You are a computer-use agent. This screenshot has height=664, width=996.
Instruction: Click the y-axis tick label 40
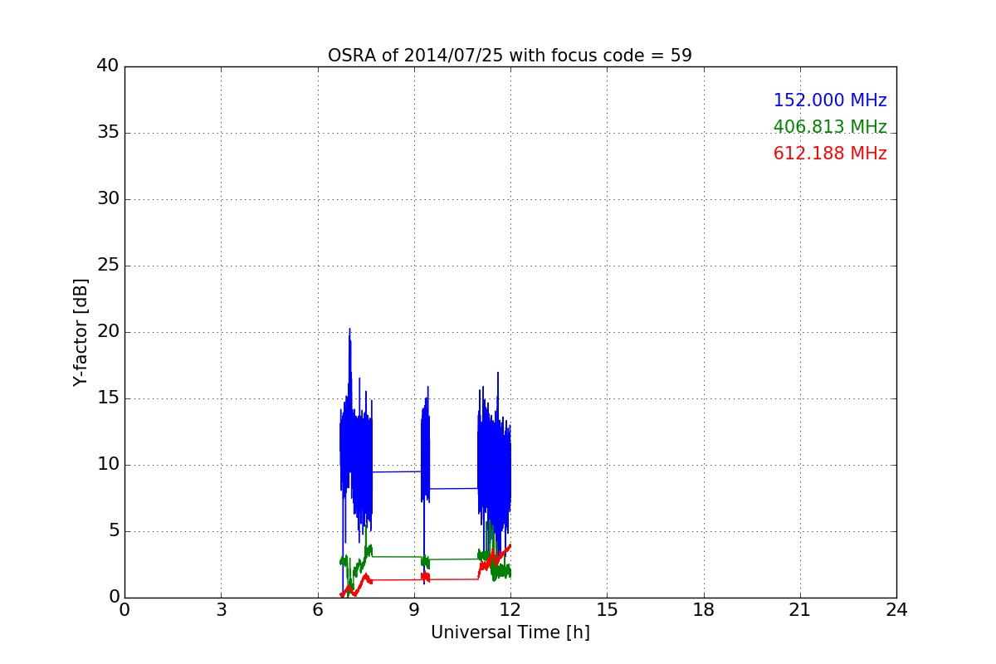click(x=108, y=66)
